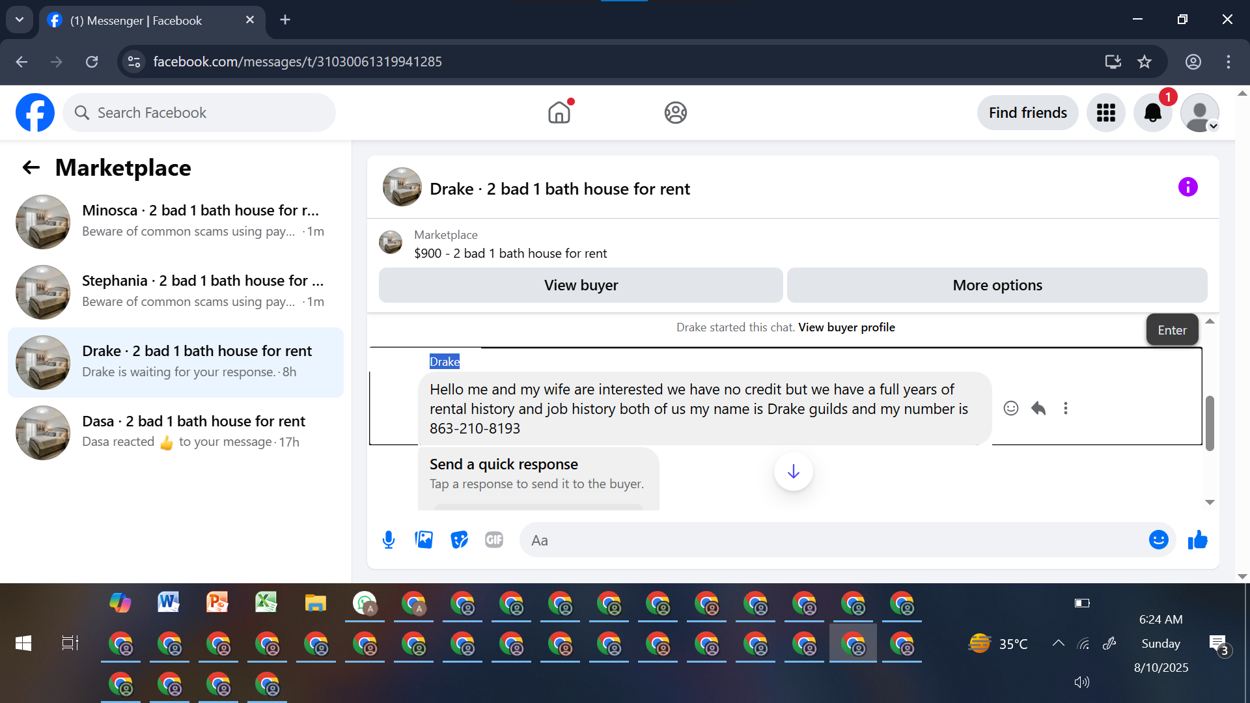Click the chat scrollbar thumb
Screen dimensions: 1250x703
point(1210,423)
